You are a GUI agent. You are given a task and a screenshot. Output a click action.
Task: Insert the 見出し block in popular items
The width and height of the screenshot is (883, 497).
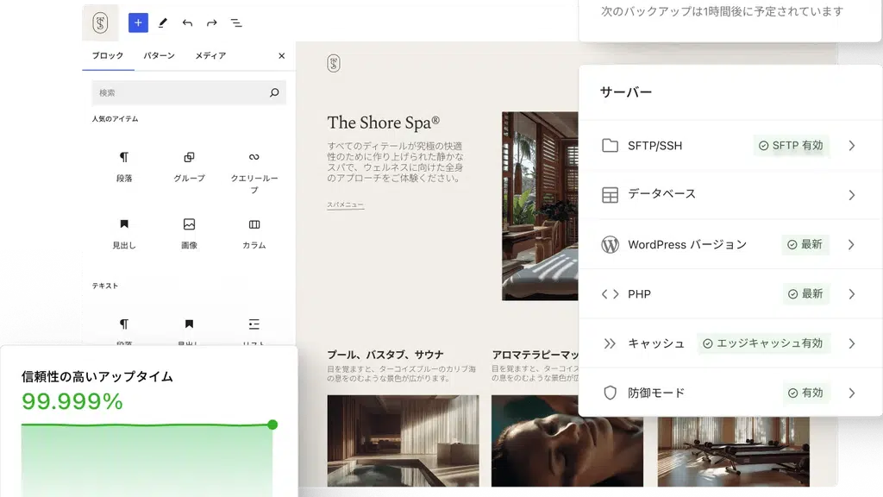124,234
